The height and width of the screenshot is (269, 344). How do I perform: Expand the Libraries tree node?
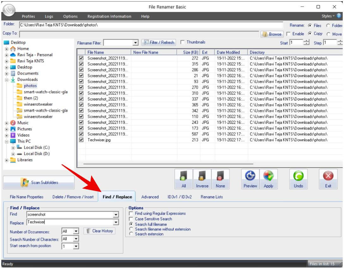pos(7,160)
